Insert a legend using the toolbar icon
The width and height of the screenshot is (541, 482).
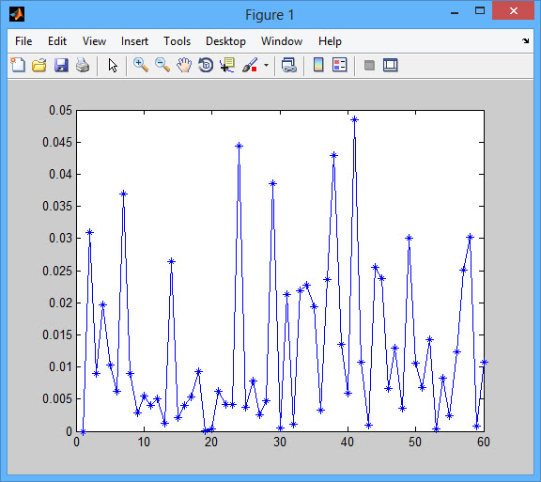(339, 65)
